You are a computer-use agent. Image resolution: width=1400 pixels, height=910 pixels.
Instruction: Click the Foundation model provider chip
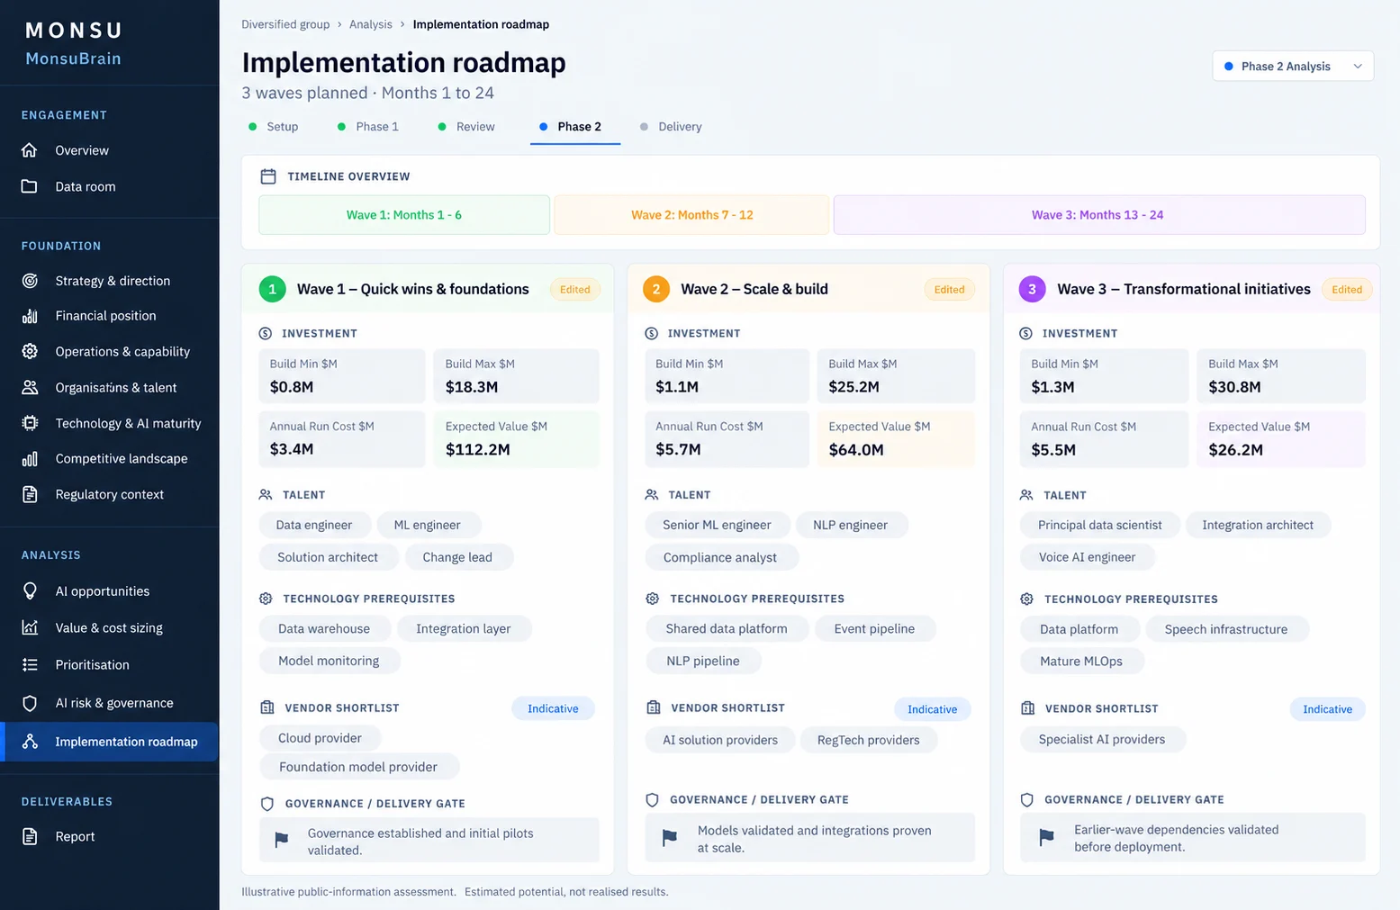pyautogui.click(x=358, y=767)
